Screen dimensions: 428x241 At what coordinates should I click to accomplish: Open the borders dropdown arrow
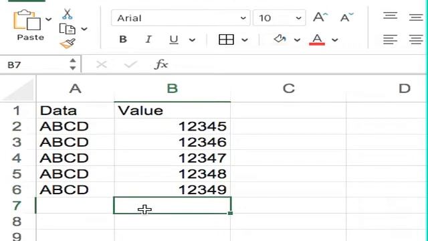[x=245, y=40]
